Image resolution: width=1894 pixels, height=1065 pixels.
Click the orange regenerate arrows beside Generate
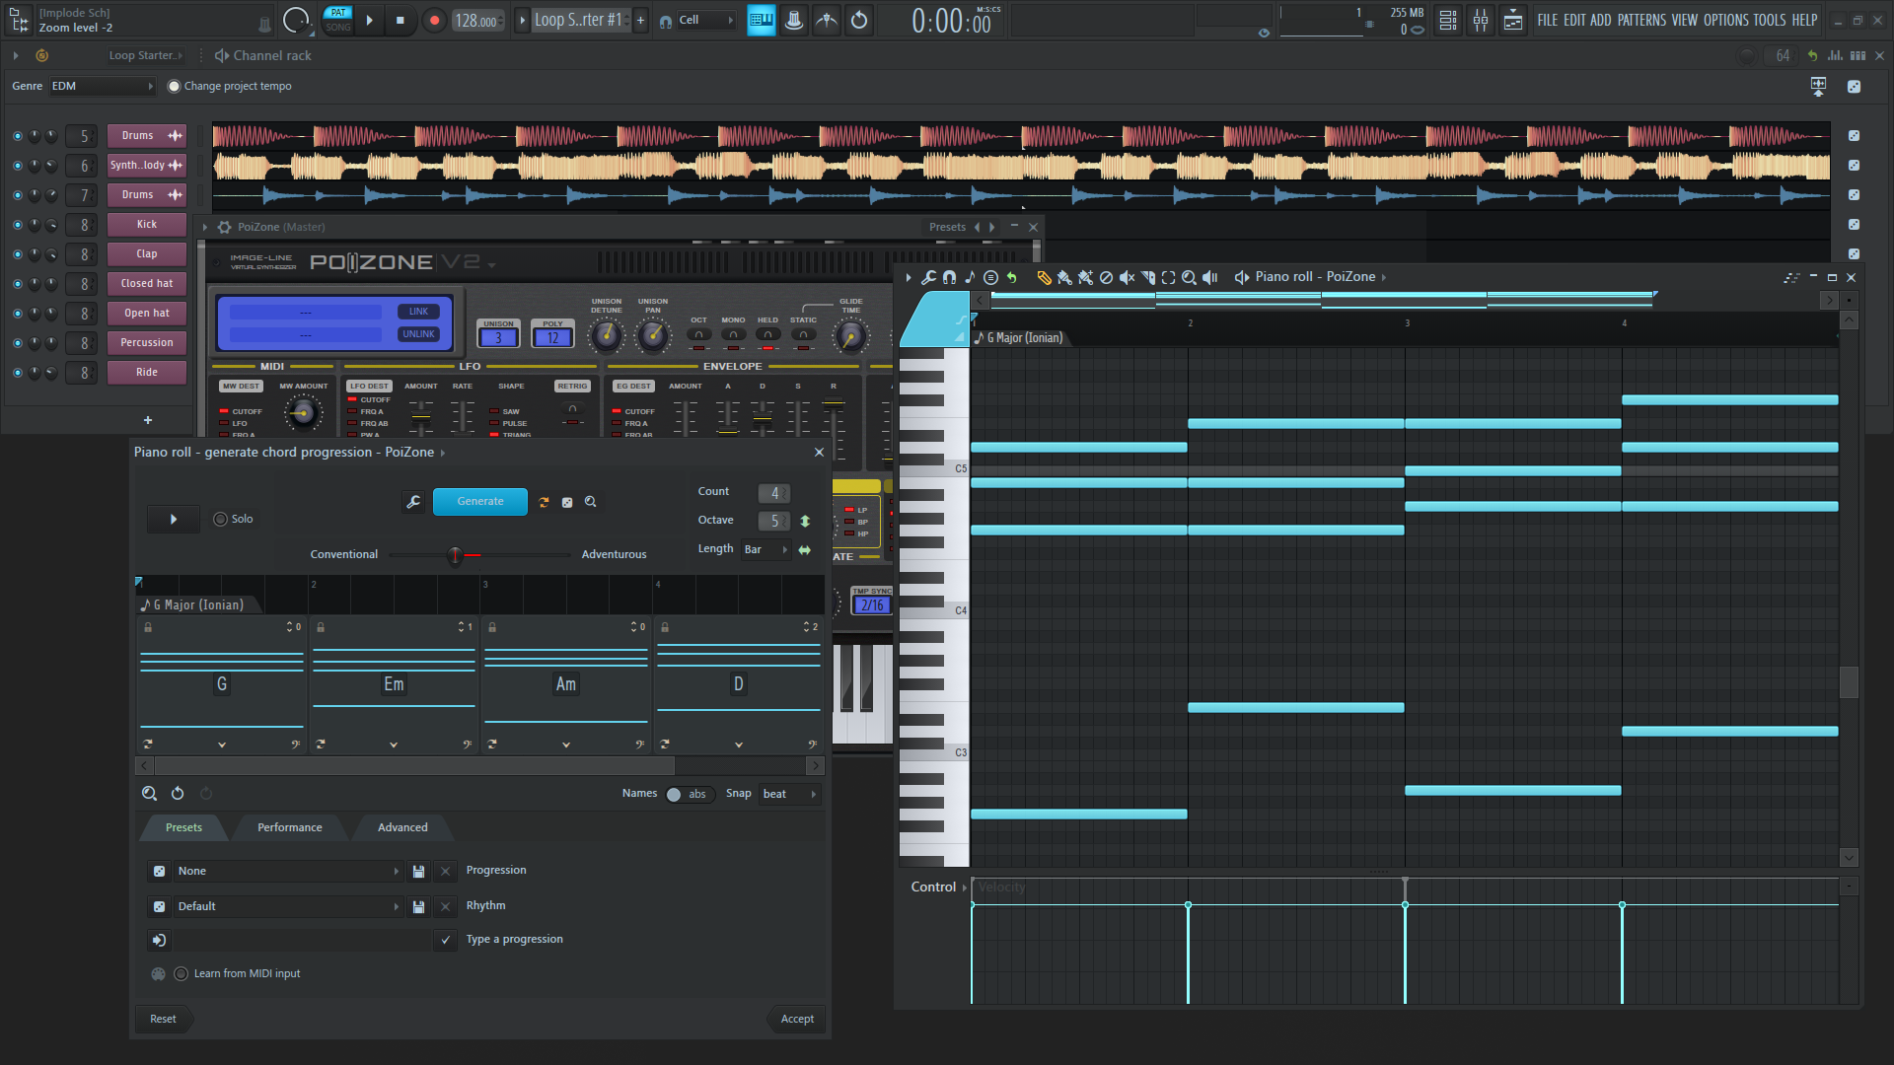[x=544, y=502]
